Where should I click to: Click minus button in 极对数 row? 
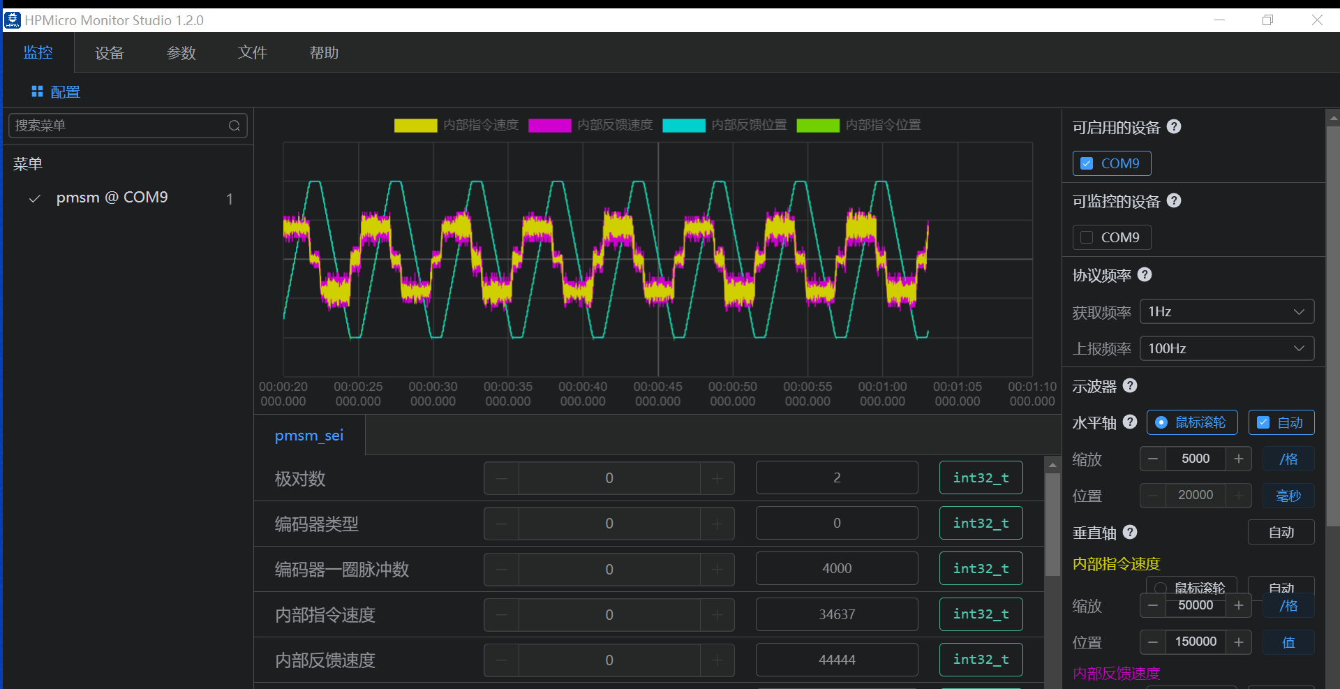(502, 478)
